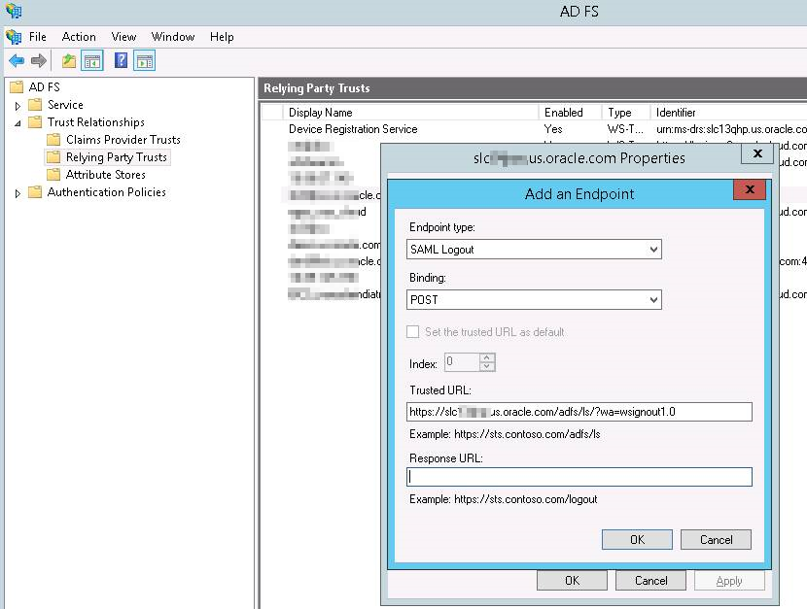
Task: Click the Yes value in Enabled column
Action: click(553, 129)
